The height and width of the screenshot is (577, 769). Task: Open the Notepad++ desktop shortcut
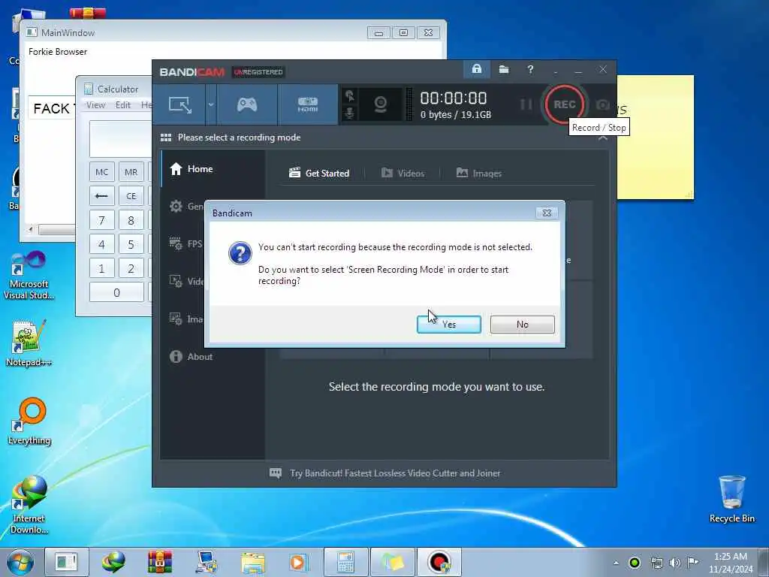point(29,343)
